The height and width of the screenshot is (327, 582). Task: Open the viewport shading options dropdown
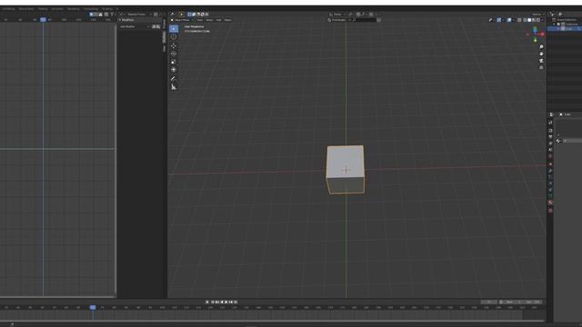[x=542, y=20]
